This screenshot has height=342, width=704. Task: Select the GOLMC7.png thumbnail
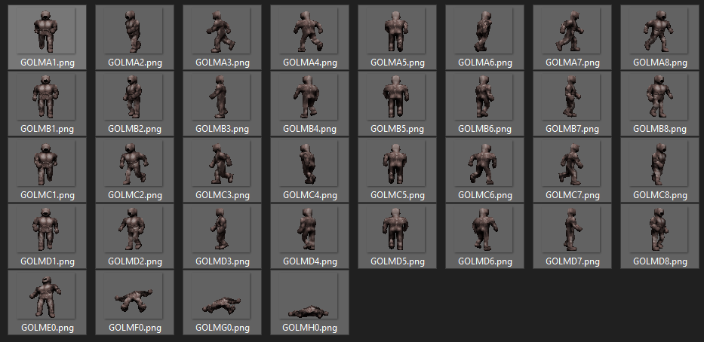(x=571, y=163)
